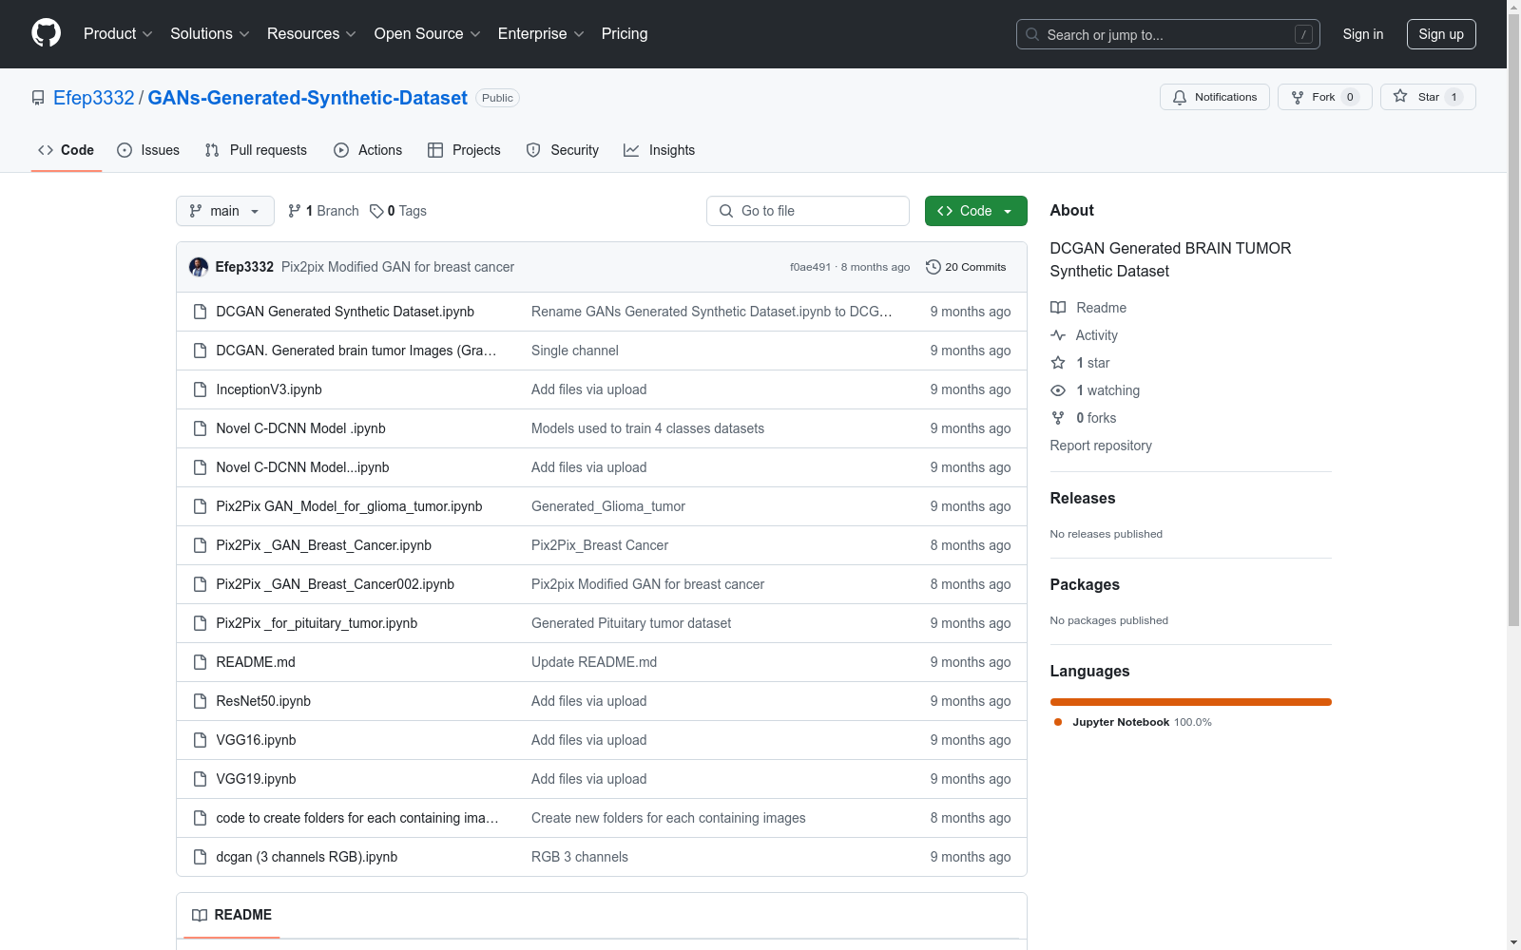Open the Efep3332 owner link in title
Screen dimensions: 1521x950
click(x=94, y=98)
